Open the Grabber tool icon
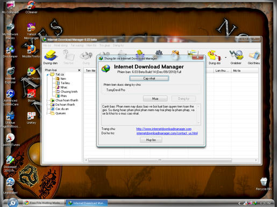Screen dimensions: 277x207 point(236,57)
